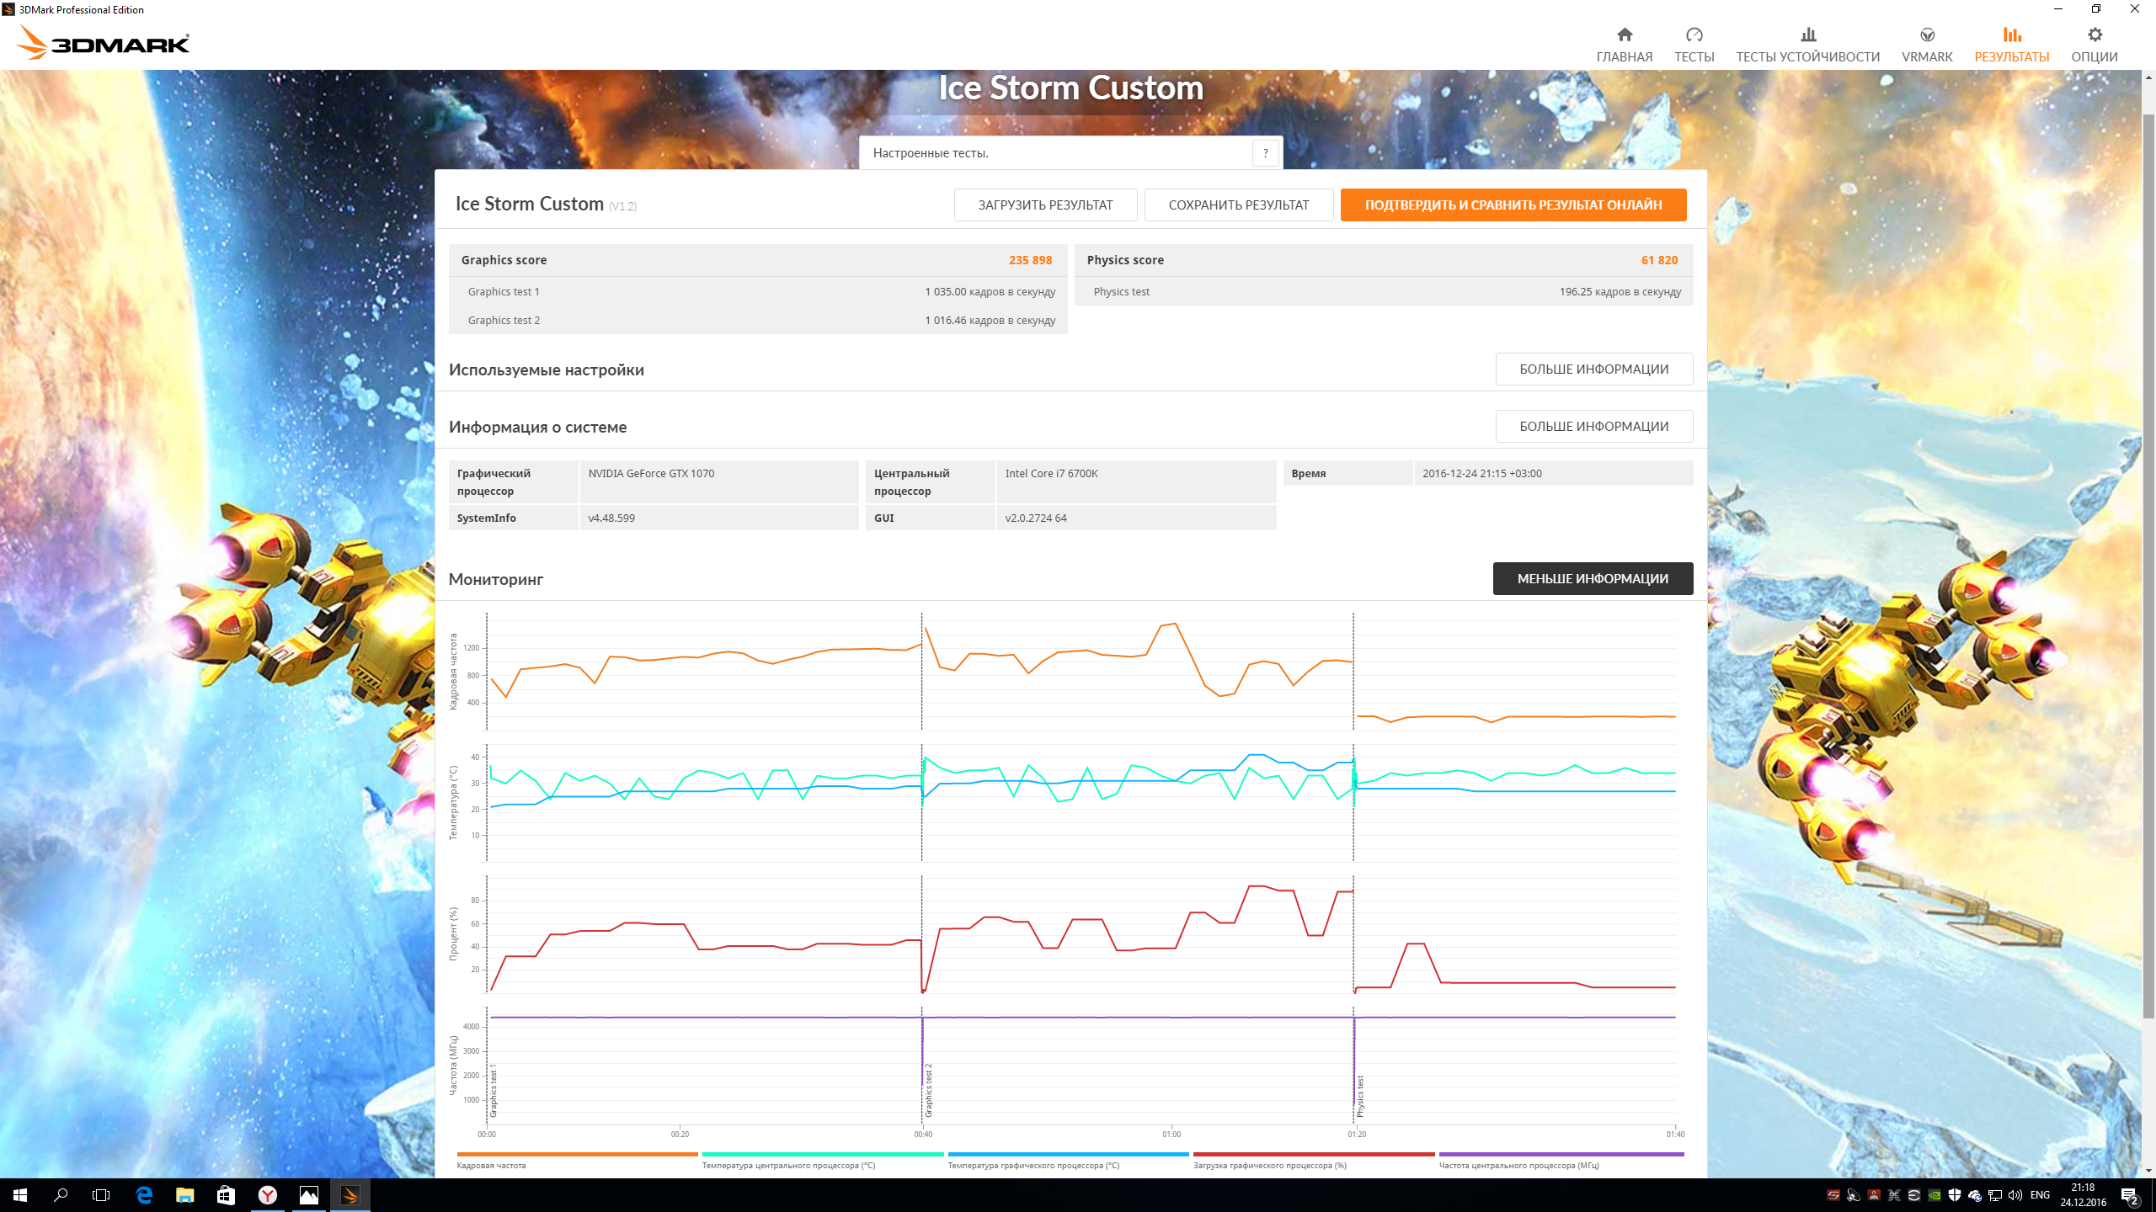Open the Home (ГЛАВНАЯ) icon
The height and width of the screenshot is (1212, 2156).
click(1624, 35)
